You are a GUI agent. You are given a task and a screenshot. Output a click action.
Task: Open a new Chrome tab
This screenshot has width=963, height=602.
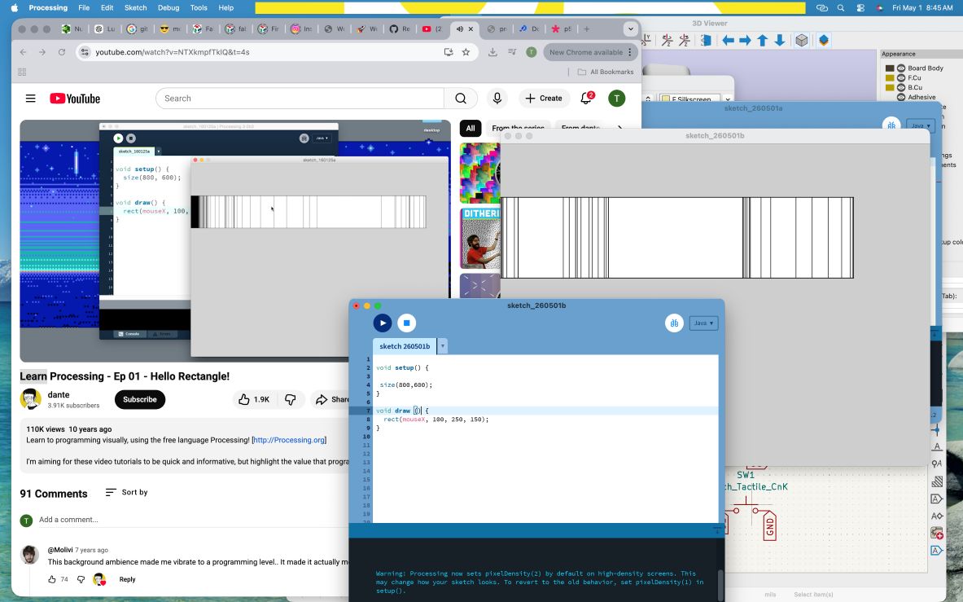point(587,29)
